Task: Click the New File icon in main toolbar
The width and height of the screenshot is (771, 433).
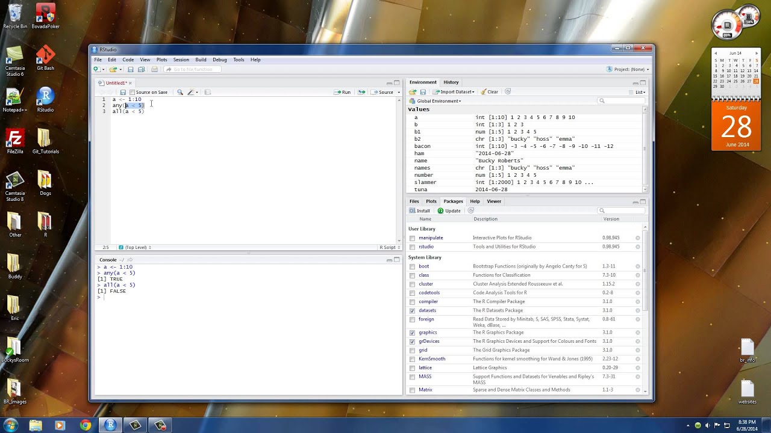Action: (96, 69)
